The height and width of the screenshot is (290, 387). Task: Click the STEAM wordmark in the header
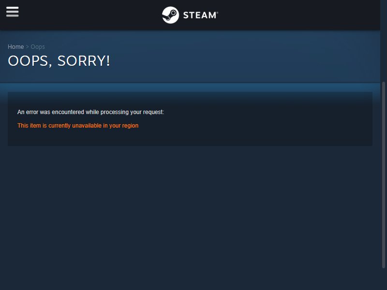click(x=200, y=15)
